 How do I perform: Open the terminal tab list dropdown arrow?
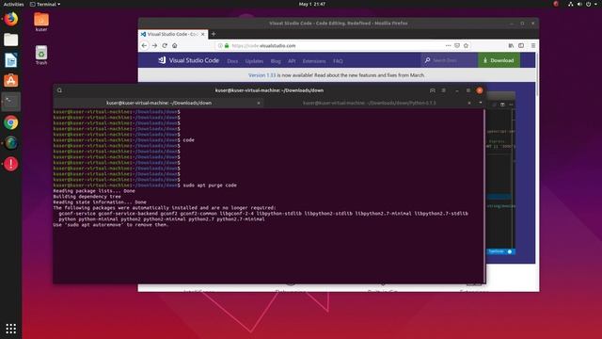coord(481,103)
